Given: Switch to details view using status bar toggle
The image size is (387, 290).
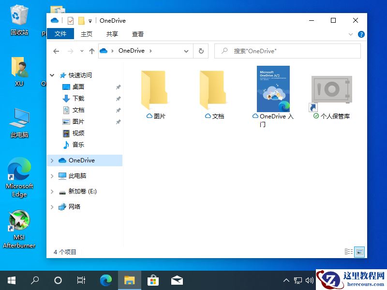Looking at the screenshot, I should pos(348,252).
